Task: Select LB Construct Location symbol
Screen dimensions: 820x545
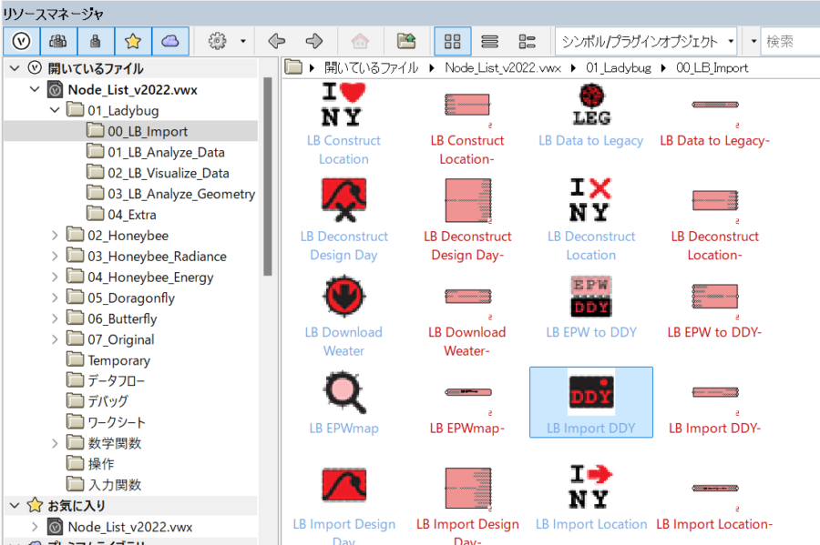Action: (x=343, y=105)
